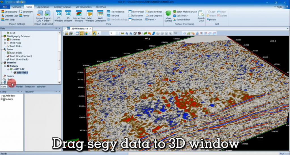Collapse the Seismics tree node
The width and height of the screenshot is (290, 155).
[2, 63]
